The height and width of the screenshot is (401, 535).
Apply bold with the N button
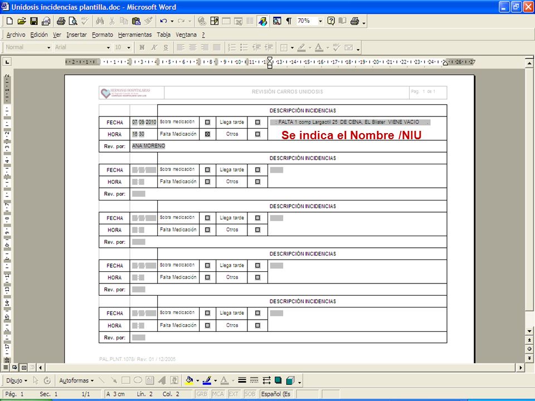coord(142,47)
